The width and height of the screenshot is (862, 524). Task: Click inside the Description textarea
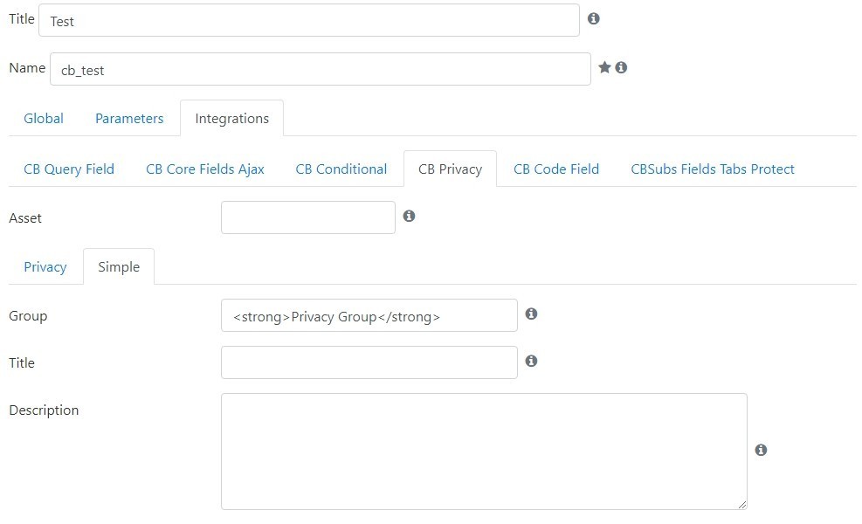click(x=484, y=452)
